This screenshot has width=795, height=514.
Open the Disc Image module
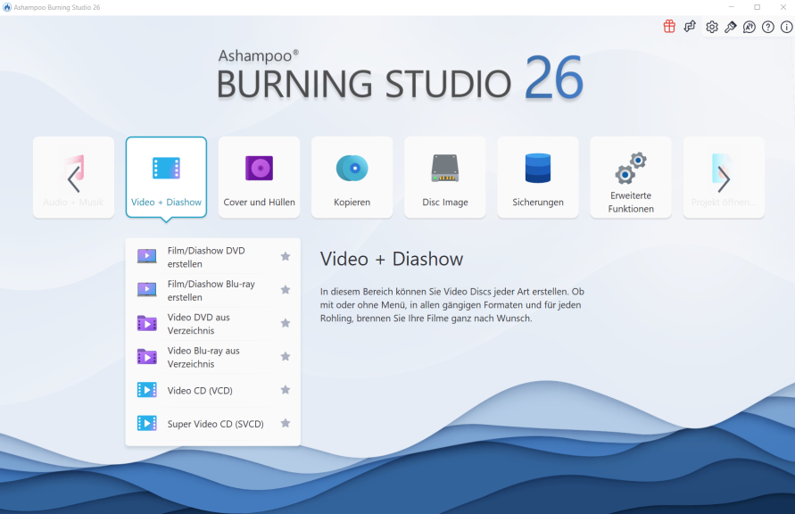444,176
